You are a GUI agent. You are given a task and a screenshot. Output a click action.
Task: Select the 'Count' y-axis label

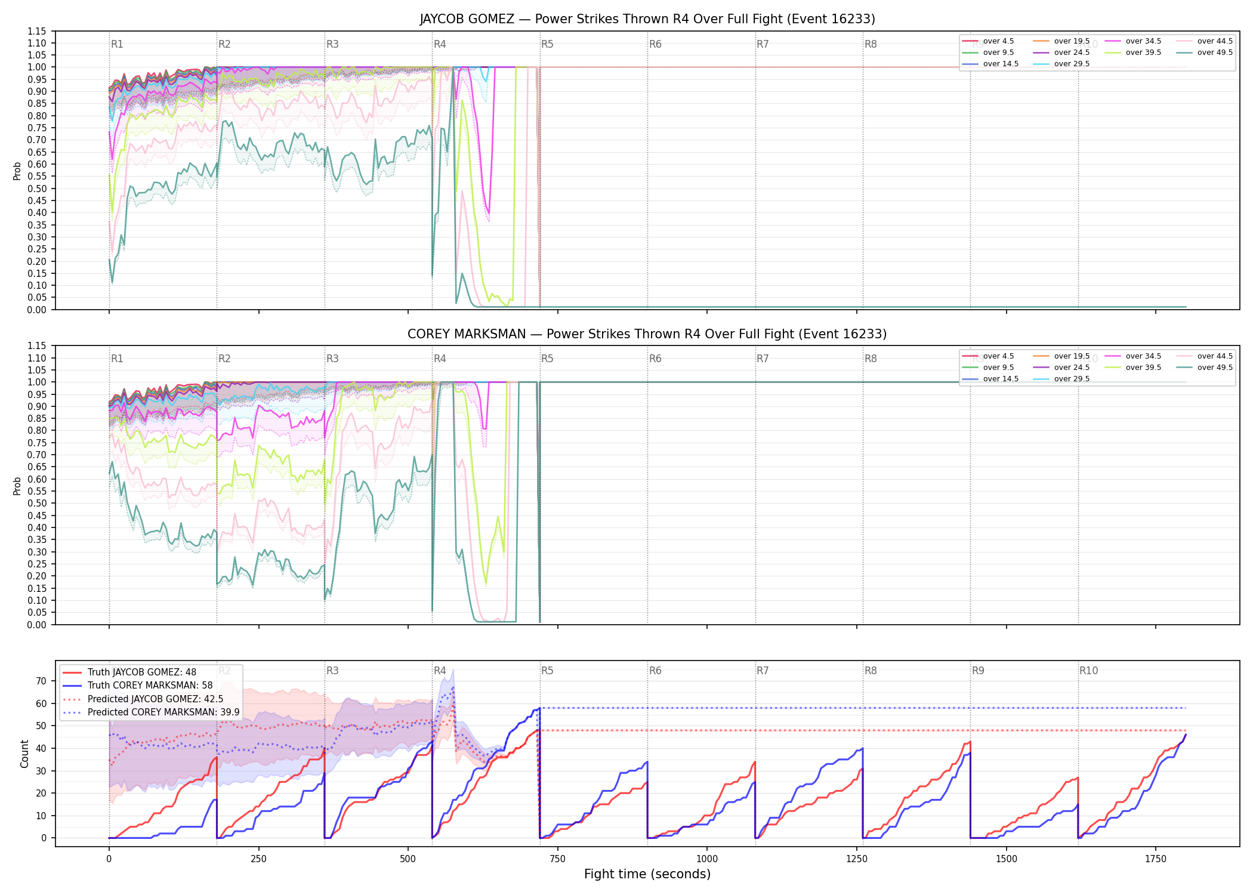(x=24, y=754)
